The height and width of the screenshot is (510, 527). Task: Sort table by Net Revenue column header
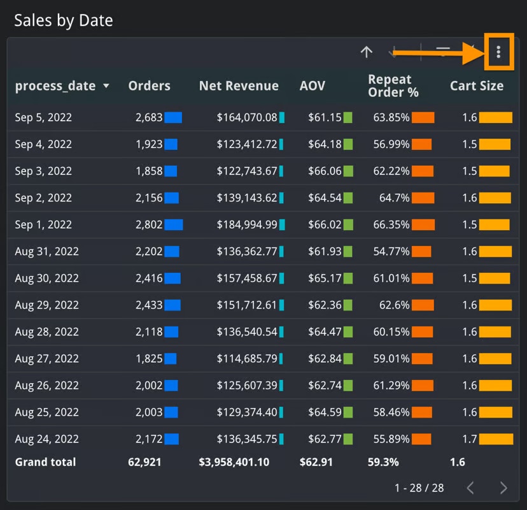coord(239,86)
